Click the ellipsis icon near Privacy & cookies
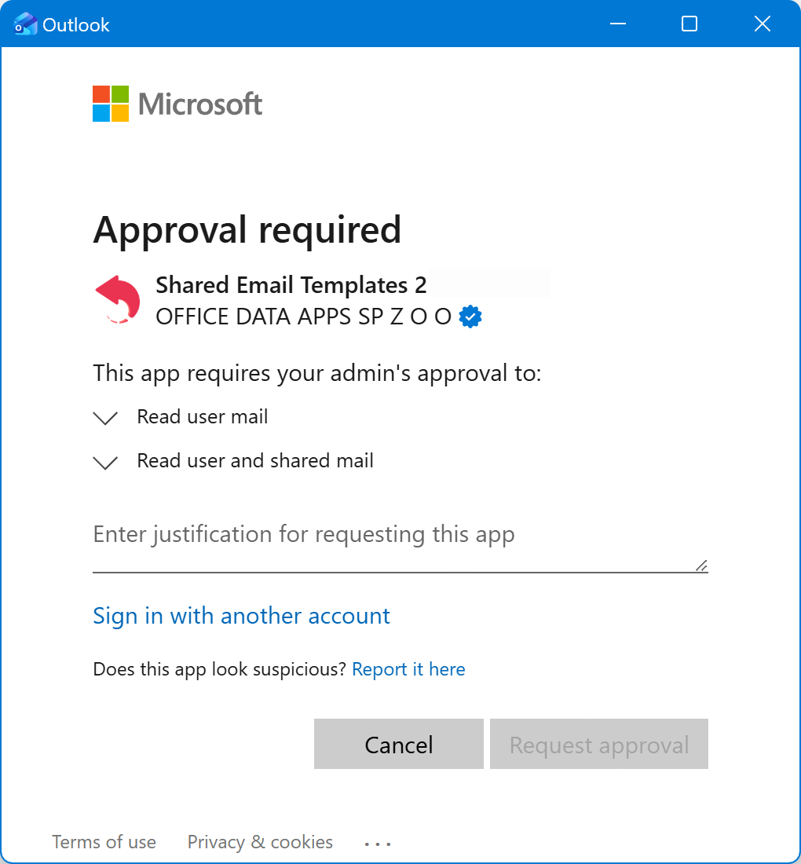This screenshot has height=864, width=801. pyautogui.click(x=378, y=841)
